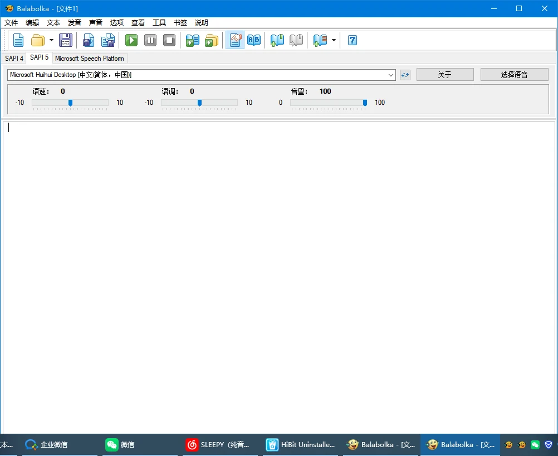The width and height of the screenshot is (558, 456).
Task: Open the 说明 menu
Action: pyautogui.click(x=202, y=23)
